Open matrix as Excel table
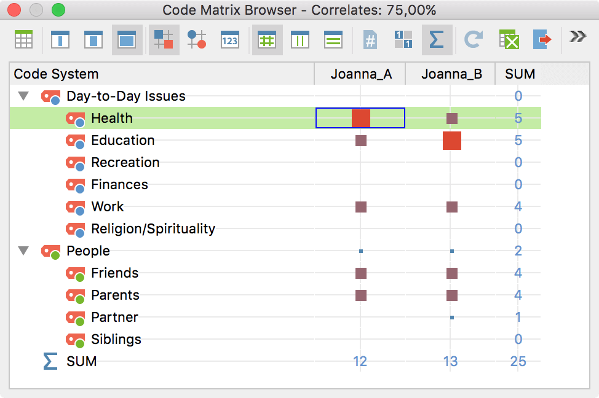This screenshot has width=599, height=398. pyautogui.click(x=509, y=40)
